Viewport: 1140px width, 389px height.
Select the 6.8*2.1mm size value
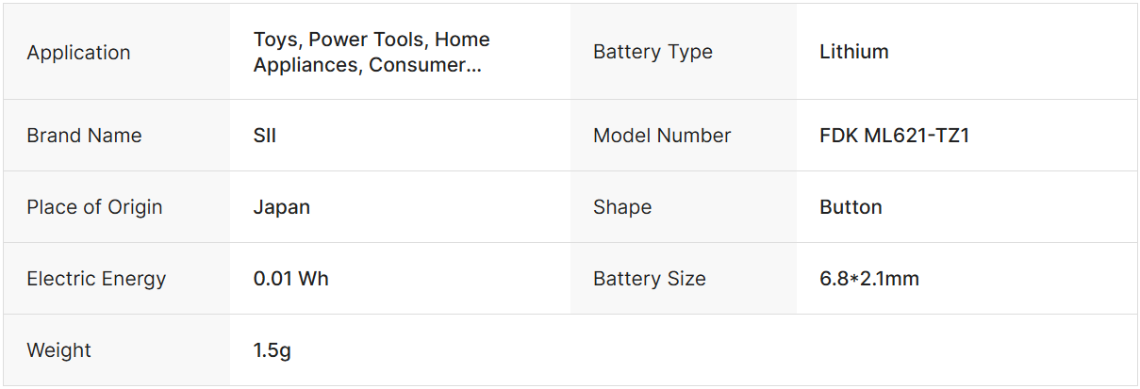(869, 279)
